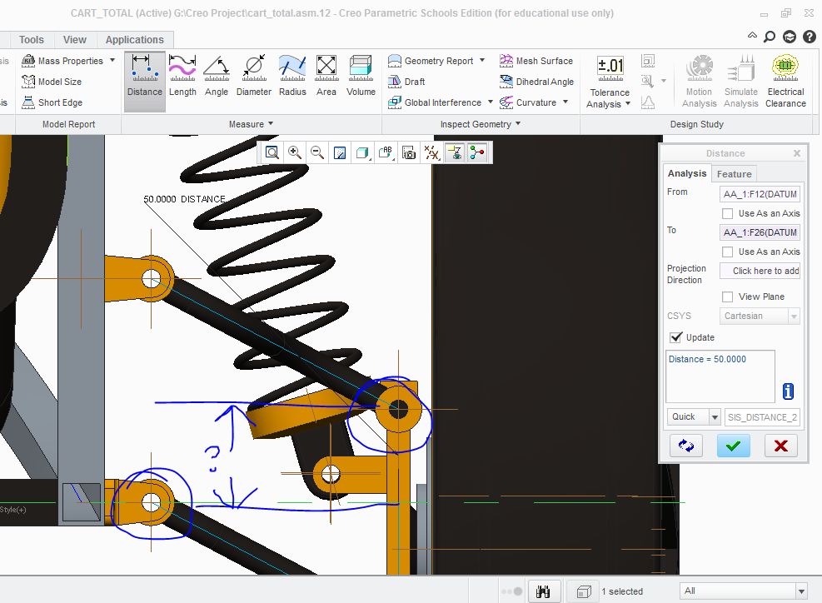
Task: Accept distance with green checkmark button
Action: pyautogui.click(x=733, y=446)
